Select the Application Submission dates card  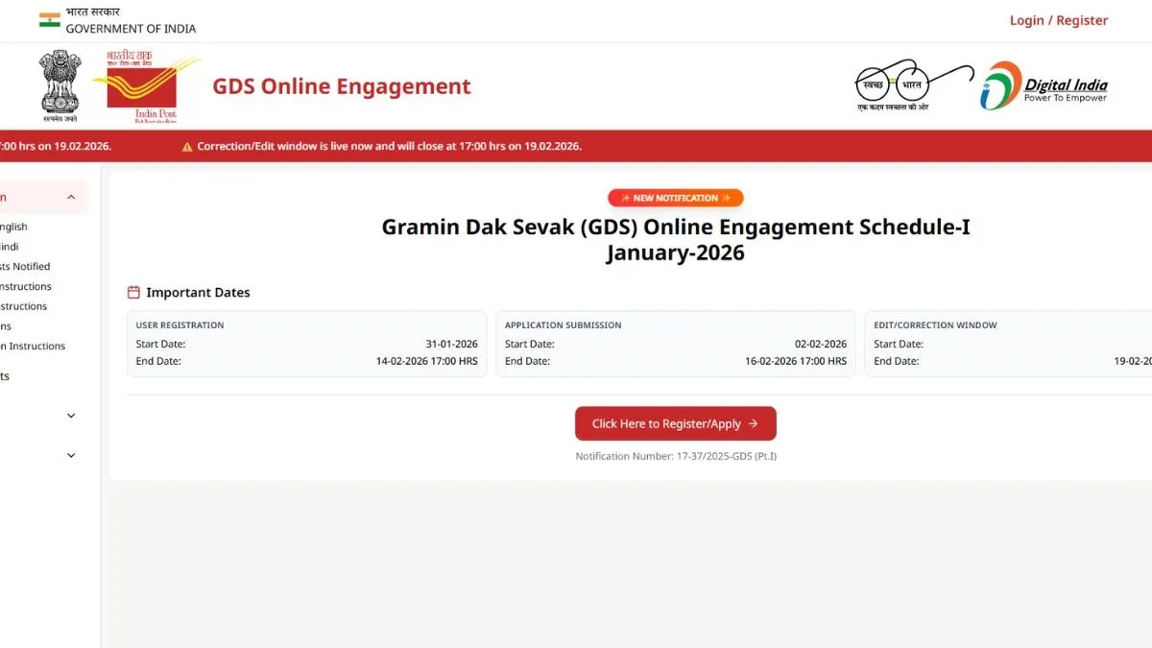point(675,344)
